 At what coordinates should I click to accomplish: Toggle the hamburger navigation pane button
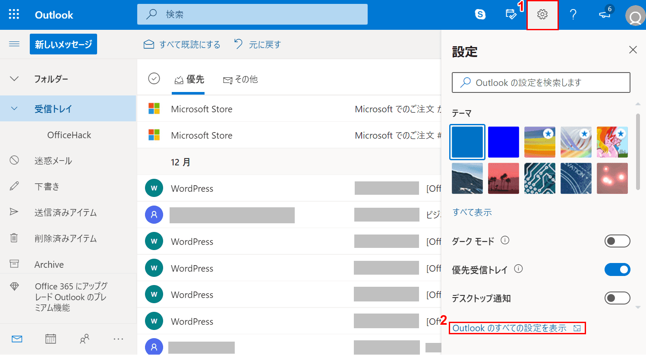pyautogui.click(x=14, y=44)
